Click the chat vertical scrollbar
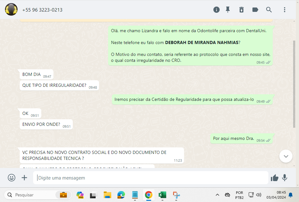 [294, 84]
